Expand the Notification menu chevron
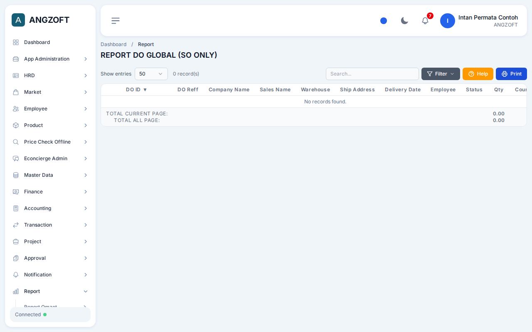This screenshot has width=532, height=332. [86, 275]
